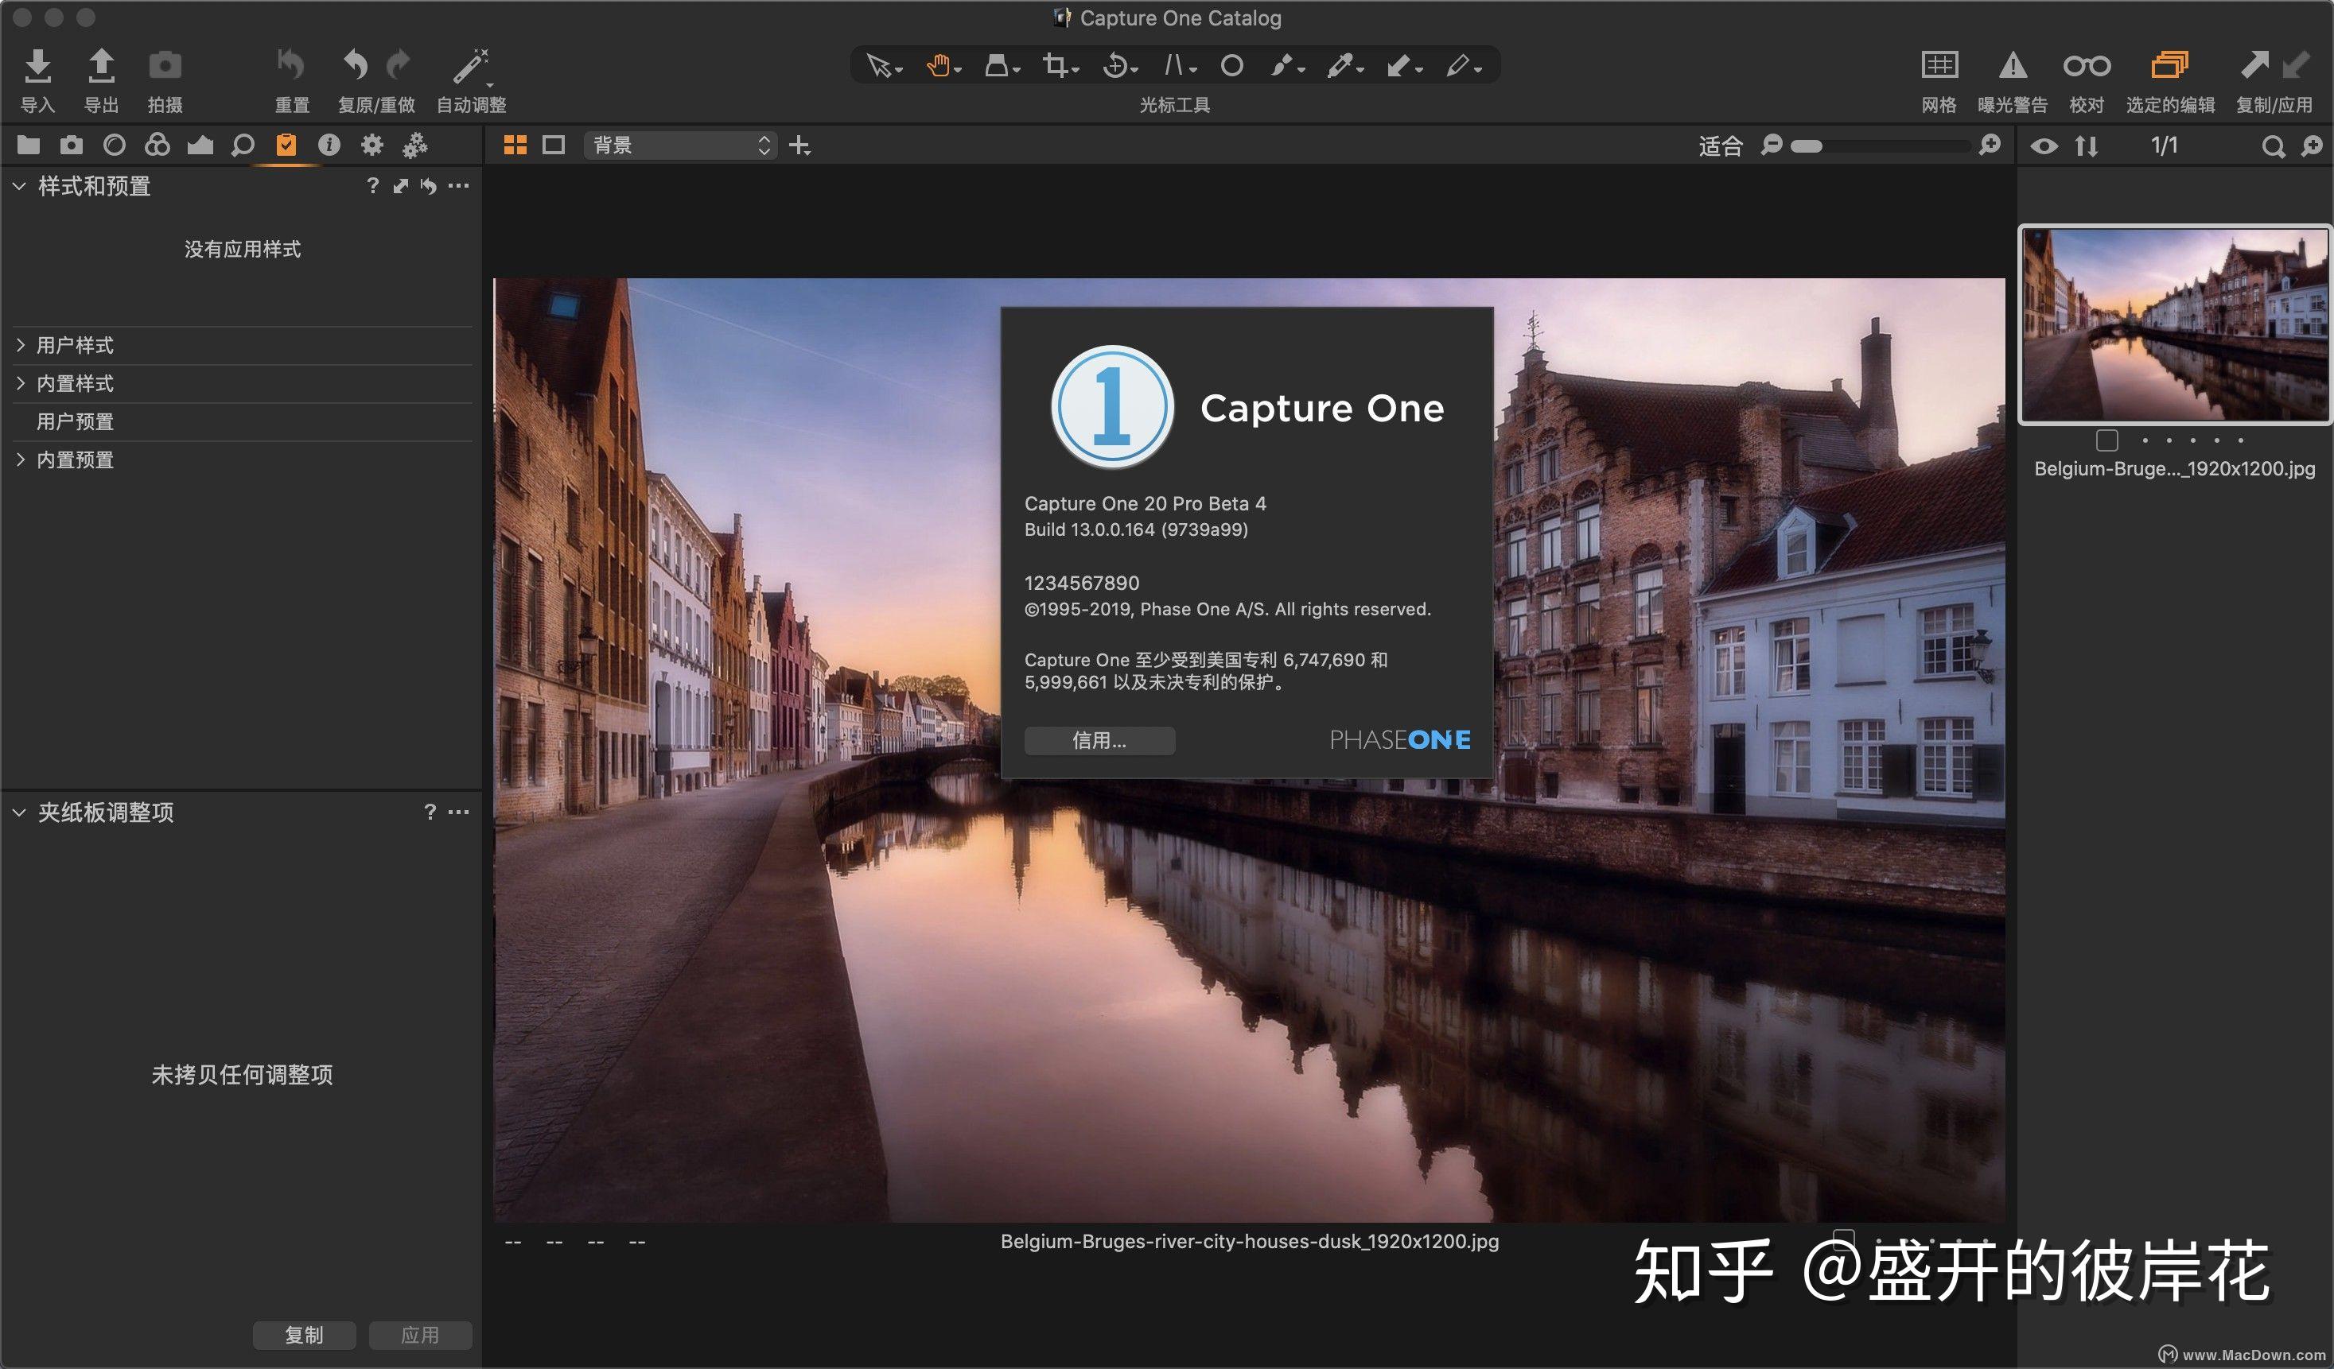Adjust the viewer zoom slider

(x=1881, y=145)
